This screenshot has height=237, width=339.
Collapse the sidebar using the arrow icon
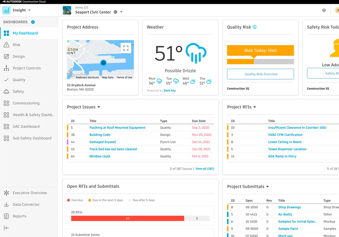point(6,228)
